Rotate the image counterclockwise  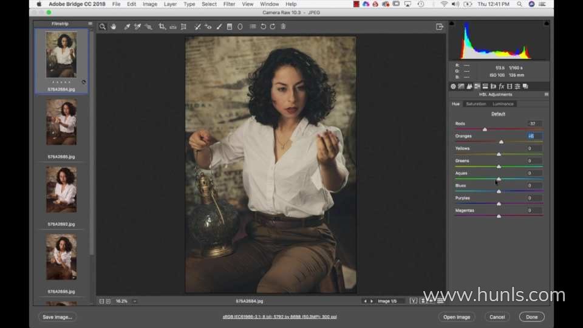(263, 27)
